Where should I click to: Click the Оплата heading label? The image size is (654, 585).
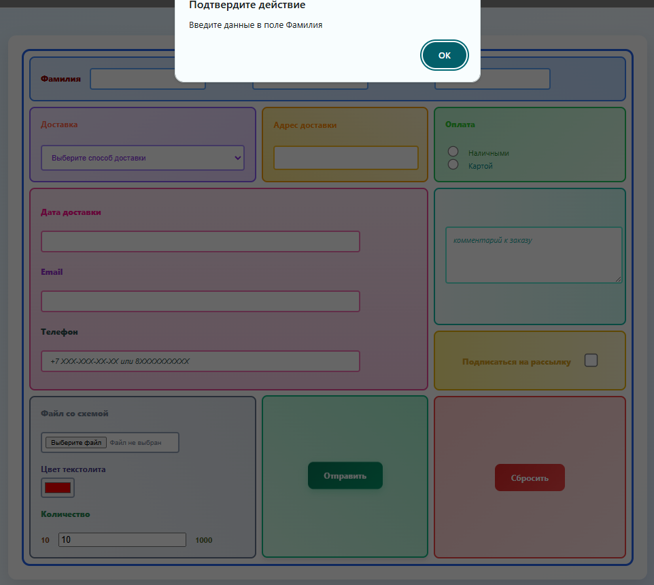[x=460, y=124]
